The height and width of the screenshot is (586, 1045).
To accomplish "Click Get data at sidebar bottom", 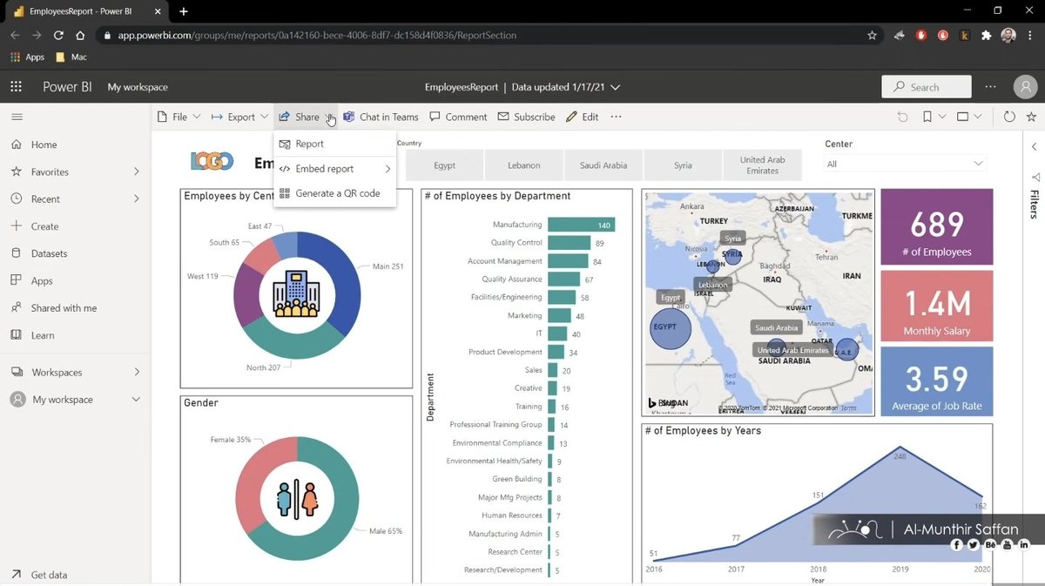I will [49, 575].
